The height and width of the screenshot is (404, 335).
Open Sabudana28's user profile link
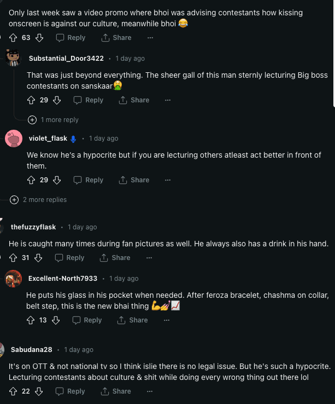pyautogui.click(x=31, y=350)
